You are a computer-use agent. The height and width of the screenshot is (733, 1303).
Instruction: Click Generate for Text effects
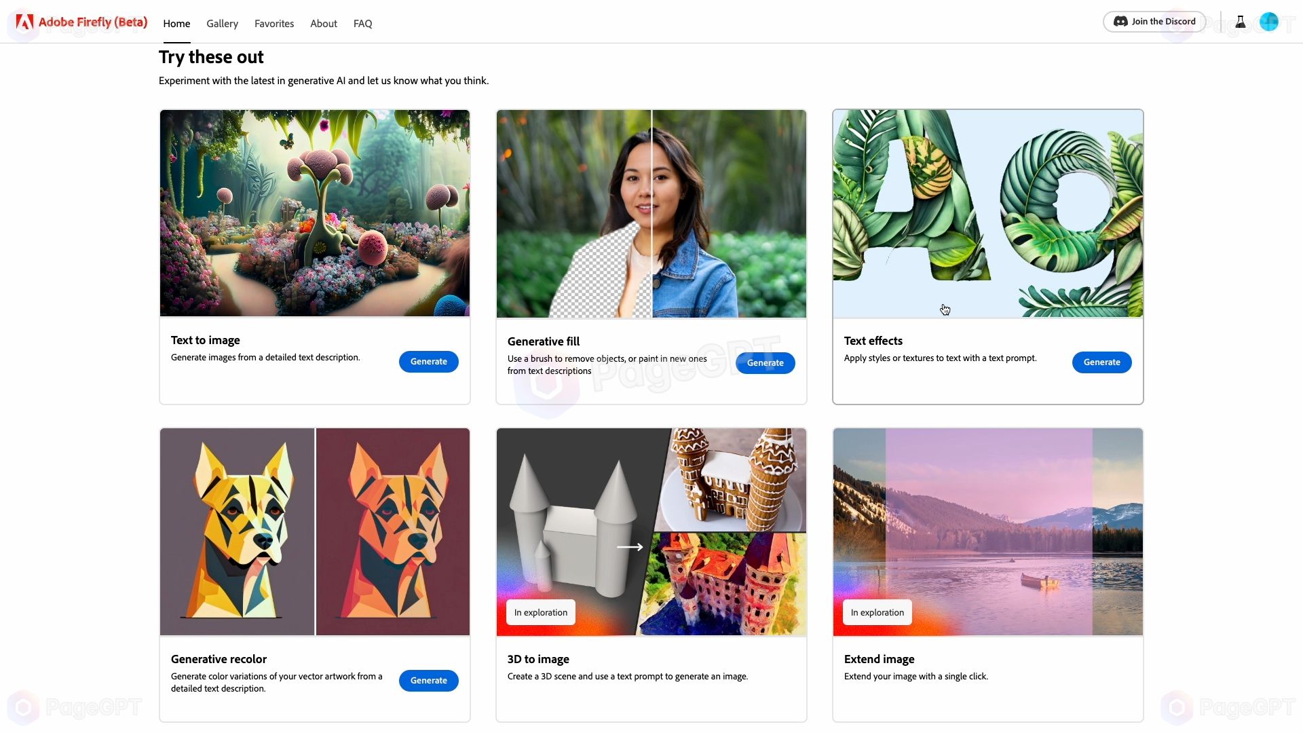click(x=1101, y=362)
